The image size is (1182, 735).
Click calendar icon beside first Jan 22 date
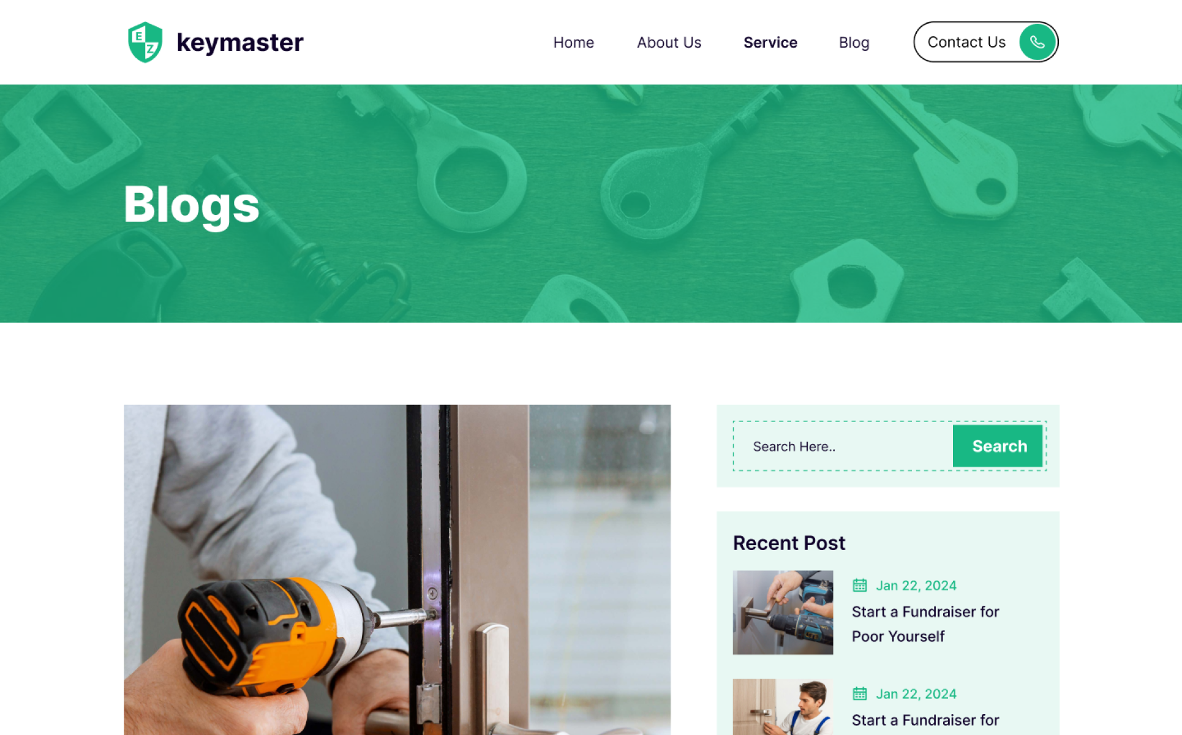click(860, 586)
